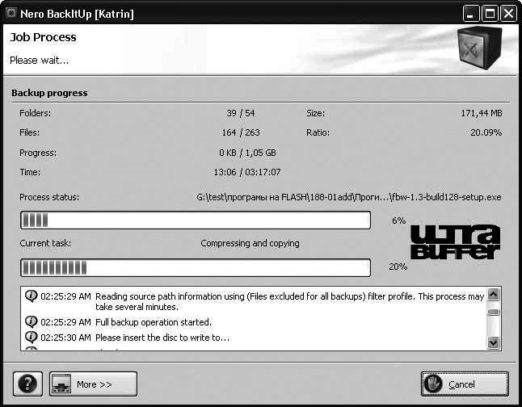Close the Nero BackItUp window

click(507, 13)
